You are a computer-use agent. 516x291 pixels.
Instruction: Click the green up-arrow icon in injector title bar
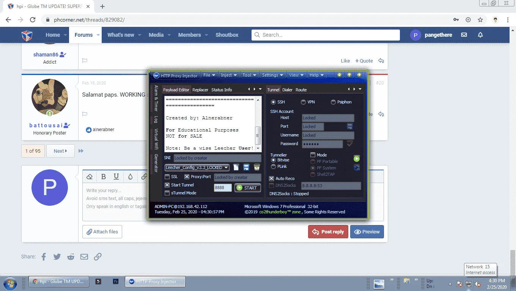click(x=349, y=75)
